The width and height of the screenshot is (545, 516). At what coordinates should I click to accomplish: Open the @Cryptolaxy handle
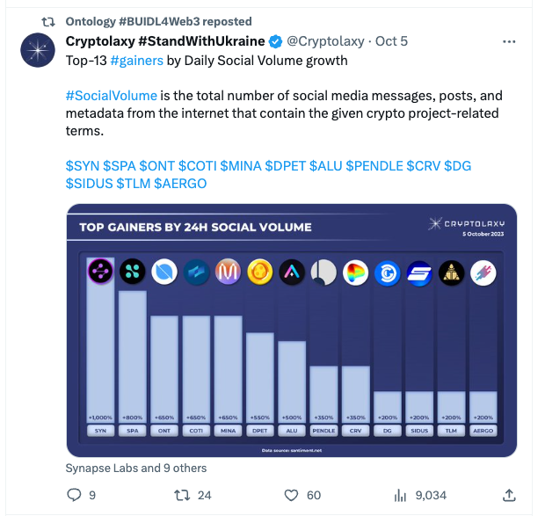coord(325,41)
